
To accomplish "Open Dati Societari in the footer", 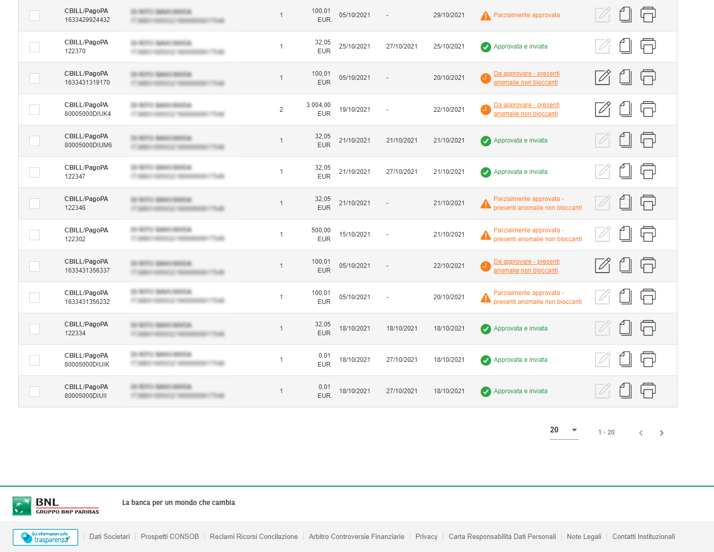I will (x=109, y=537).
